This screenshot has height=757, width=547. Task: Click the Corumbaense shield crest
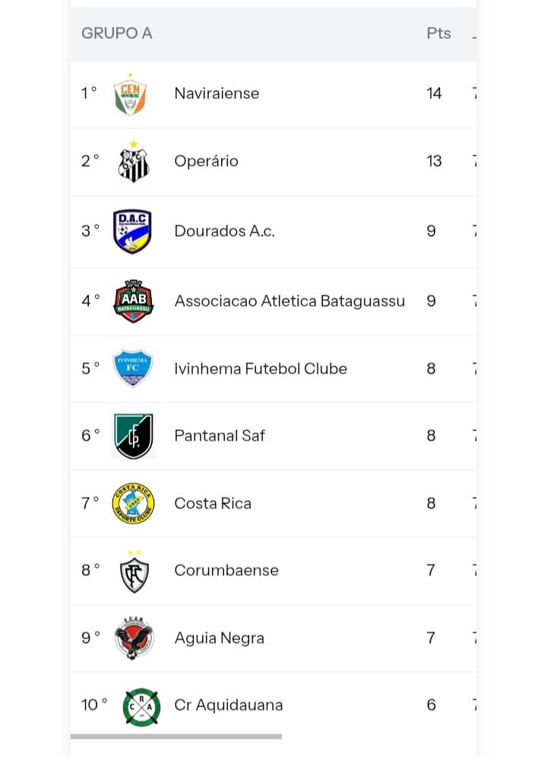coord(134,571)
